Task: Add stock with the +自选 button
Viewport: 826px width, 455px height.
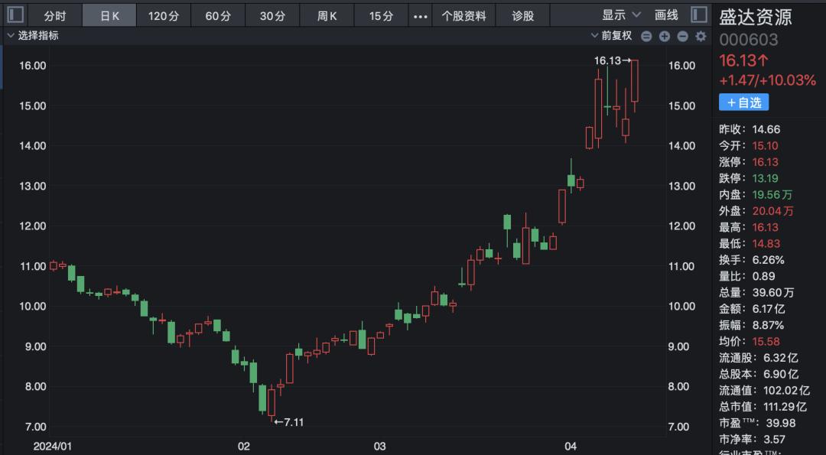Action: click(x=744, y=102)
